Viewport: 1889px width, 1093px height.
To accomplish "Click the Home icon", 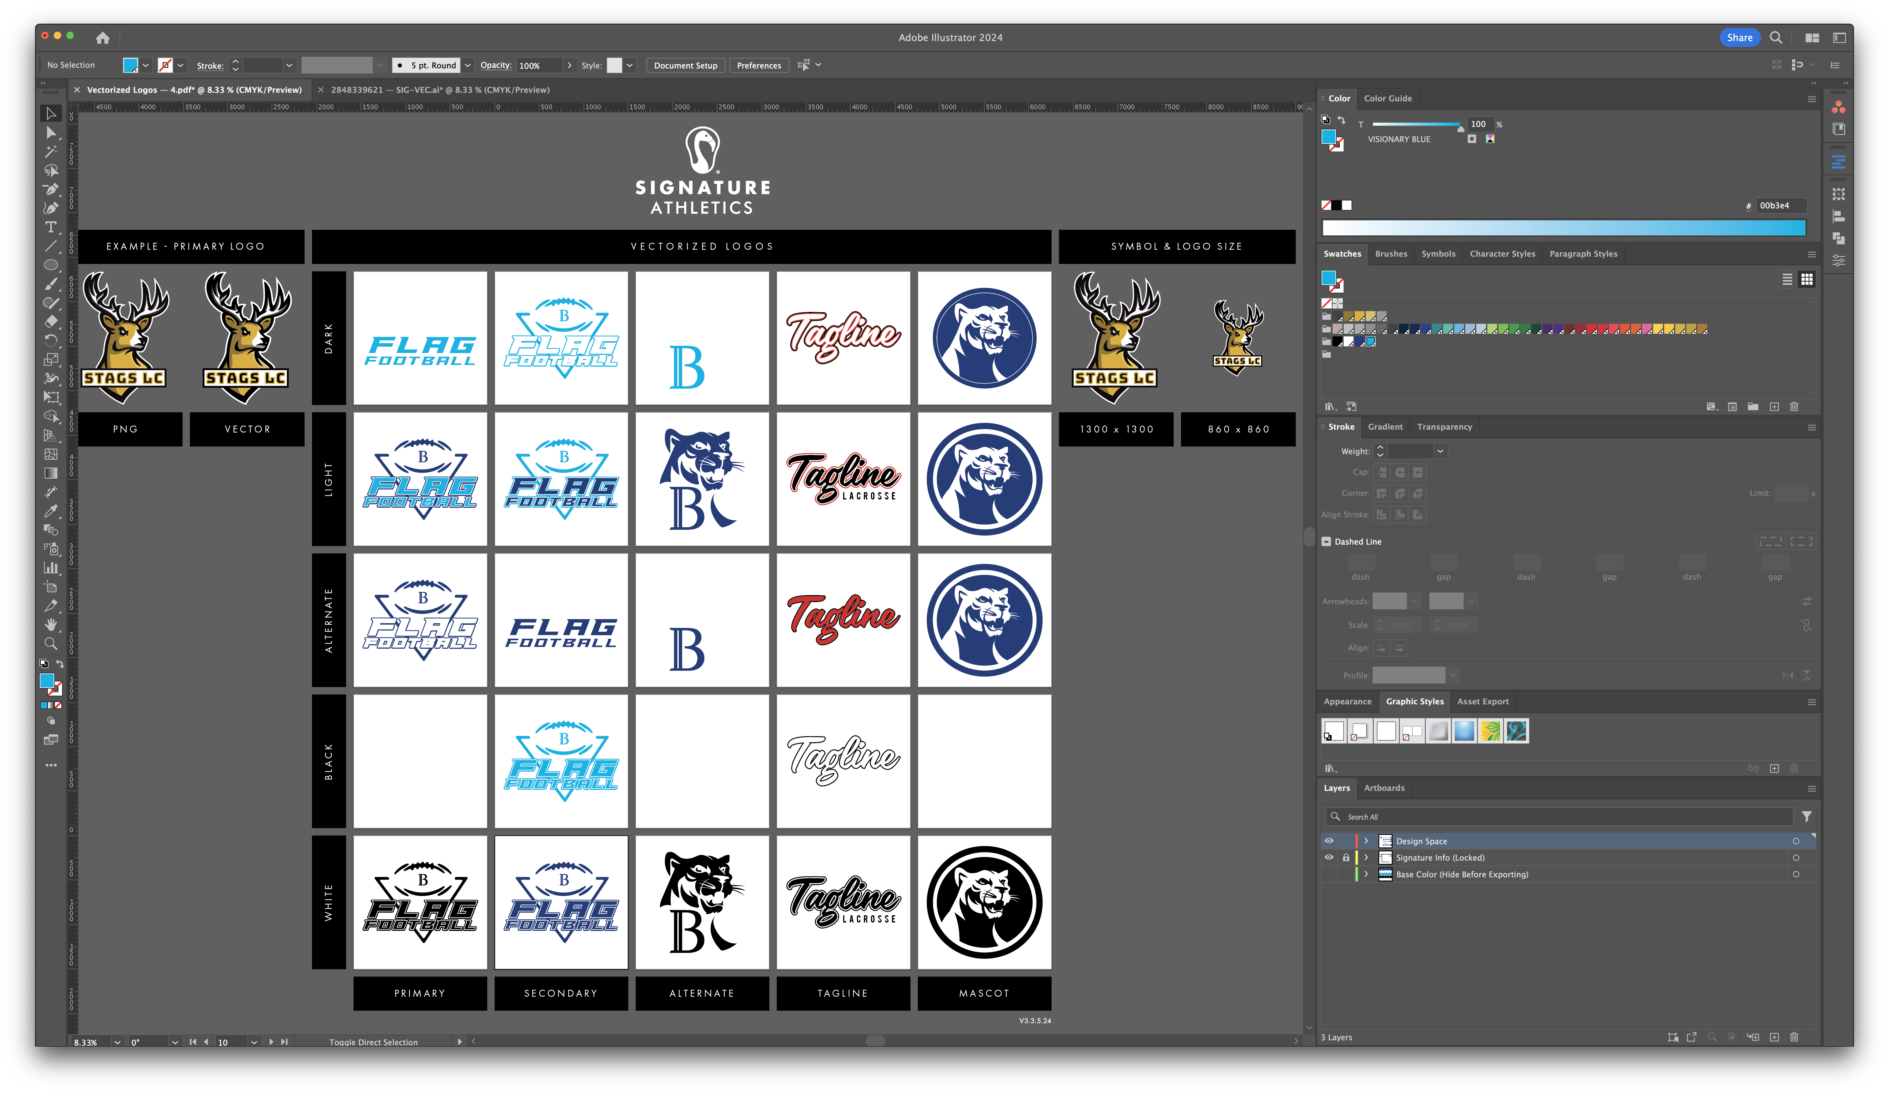I will [x=103, y=38].
